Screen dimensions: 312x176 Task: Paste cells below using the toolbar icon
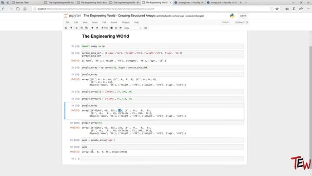(87, 28)
